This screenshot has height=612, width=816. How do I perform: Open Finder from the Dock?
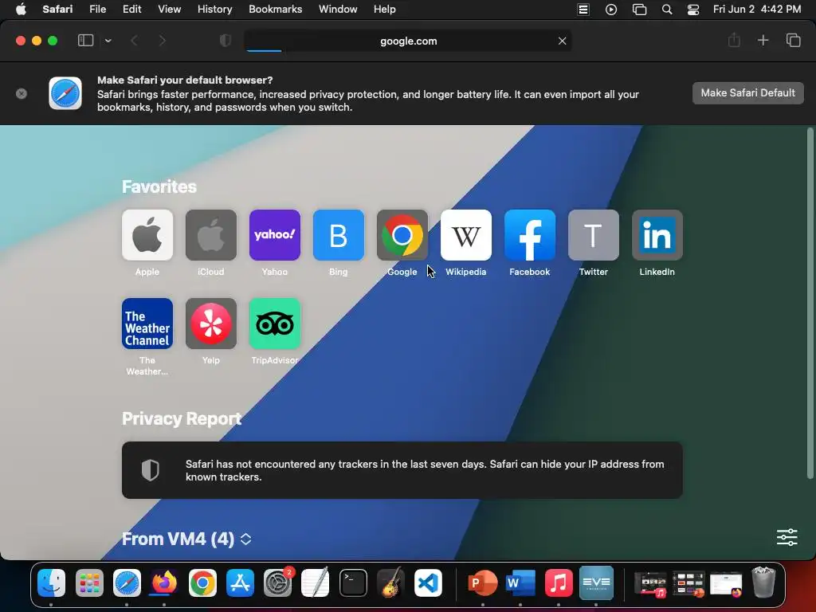(52, 583)
